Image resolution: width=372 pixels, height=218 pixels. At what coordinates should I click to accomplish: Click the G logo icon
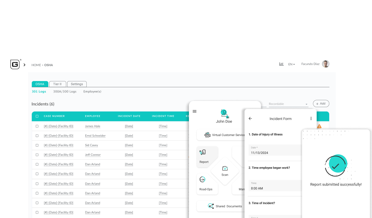click(x=15, y=64)
